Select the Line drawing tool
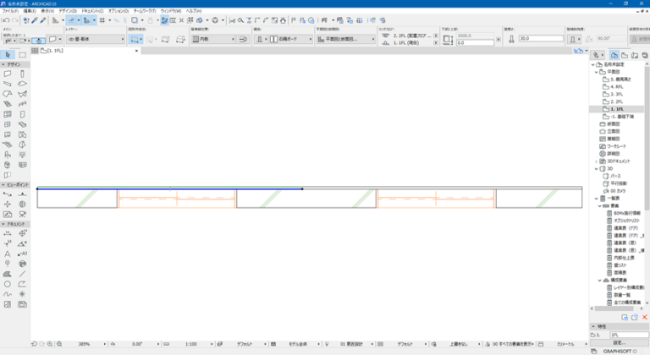This screenshot has height=355, width=650. click(x=22, y=274)
